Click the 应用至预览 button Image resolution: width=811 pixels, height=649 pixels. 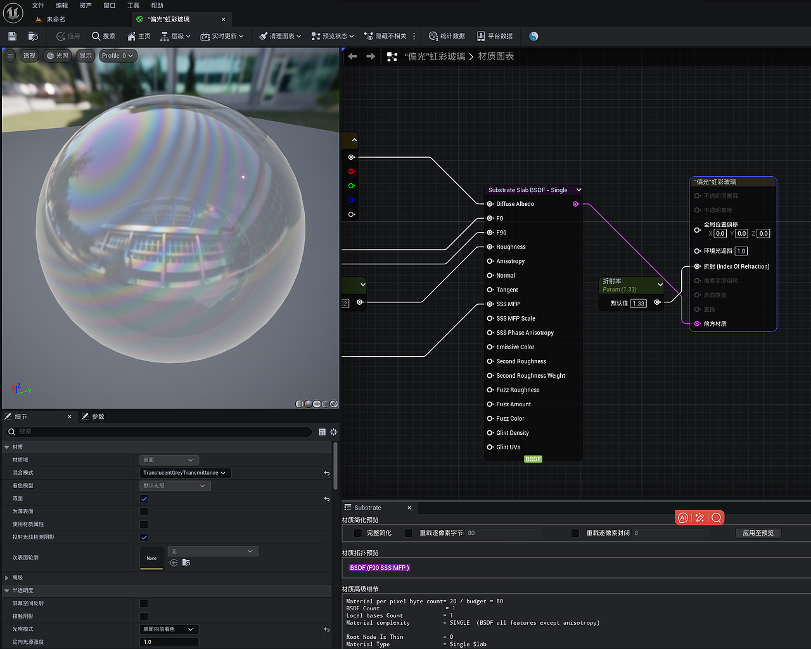click(x=758, y=533)
